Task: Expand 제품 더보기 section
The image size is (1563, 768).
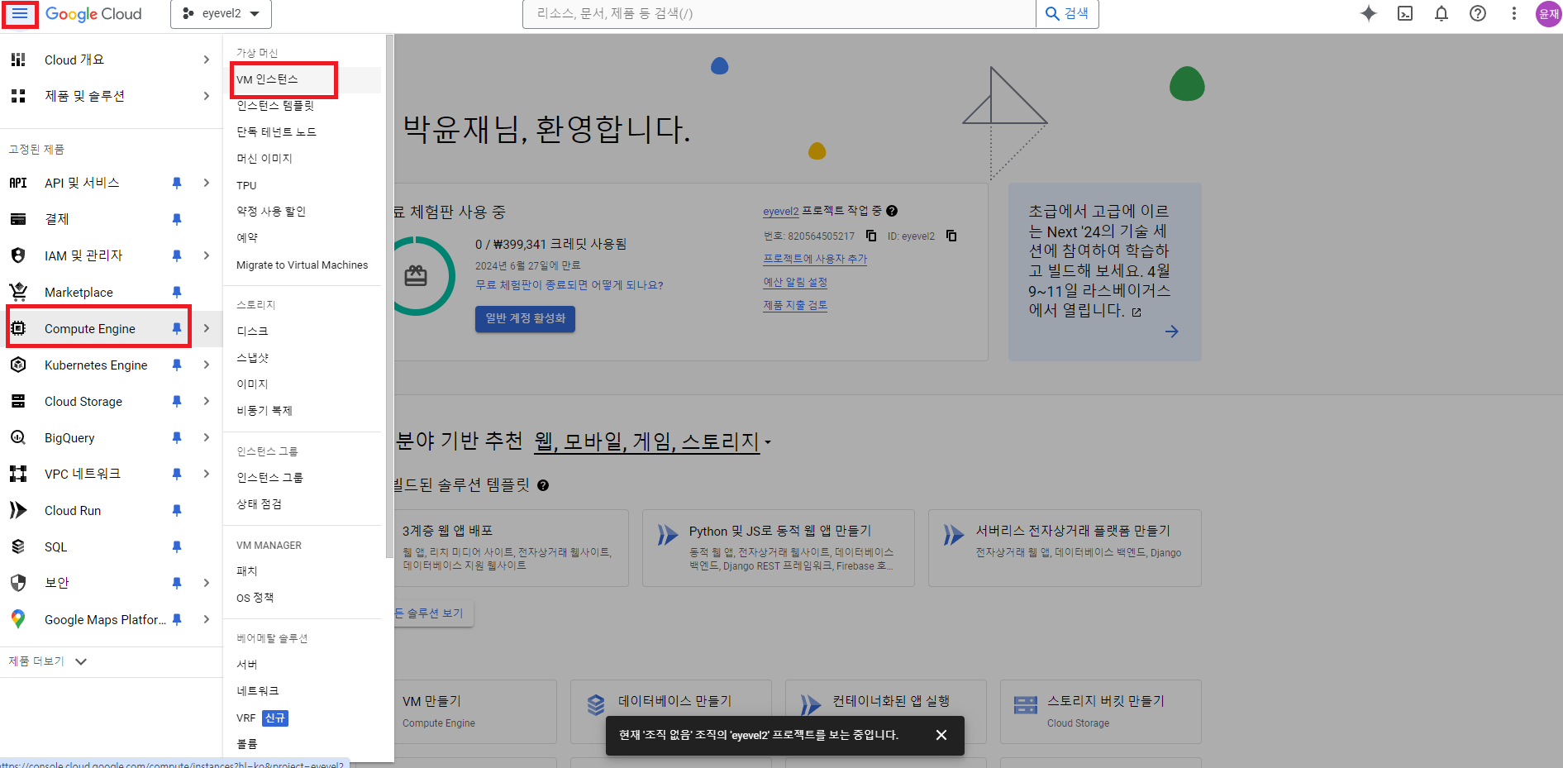Action: click(x=48, y=661)
